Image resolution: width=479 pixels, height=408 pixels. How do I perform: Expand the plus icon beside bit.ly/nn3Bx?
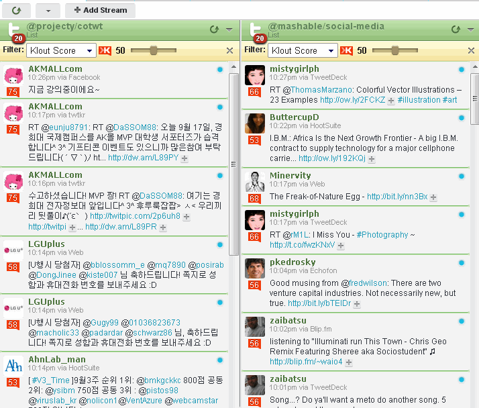point(433,197)
